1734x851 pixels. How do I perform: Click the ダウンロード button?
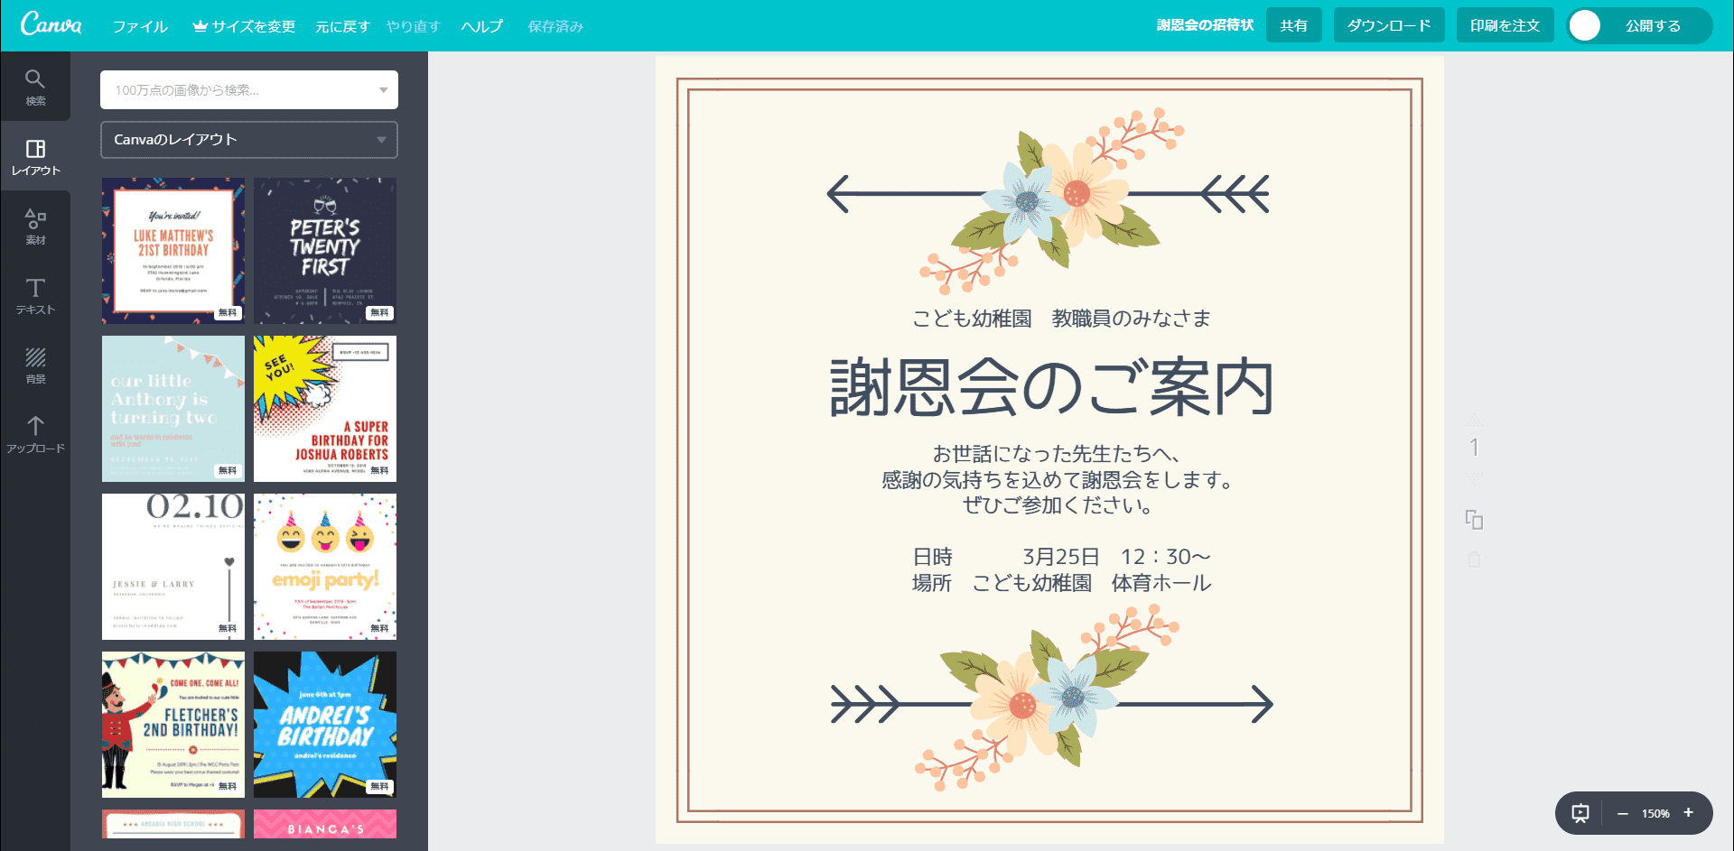click(1388, 25)
